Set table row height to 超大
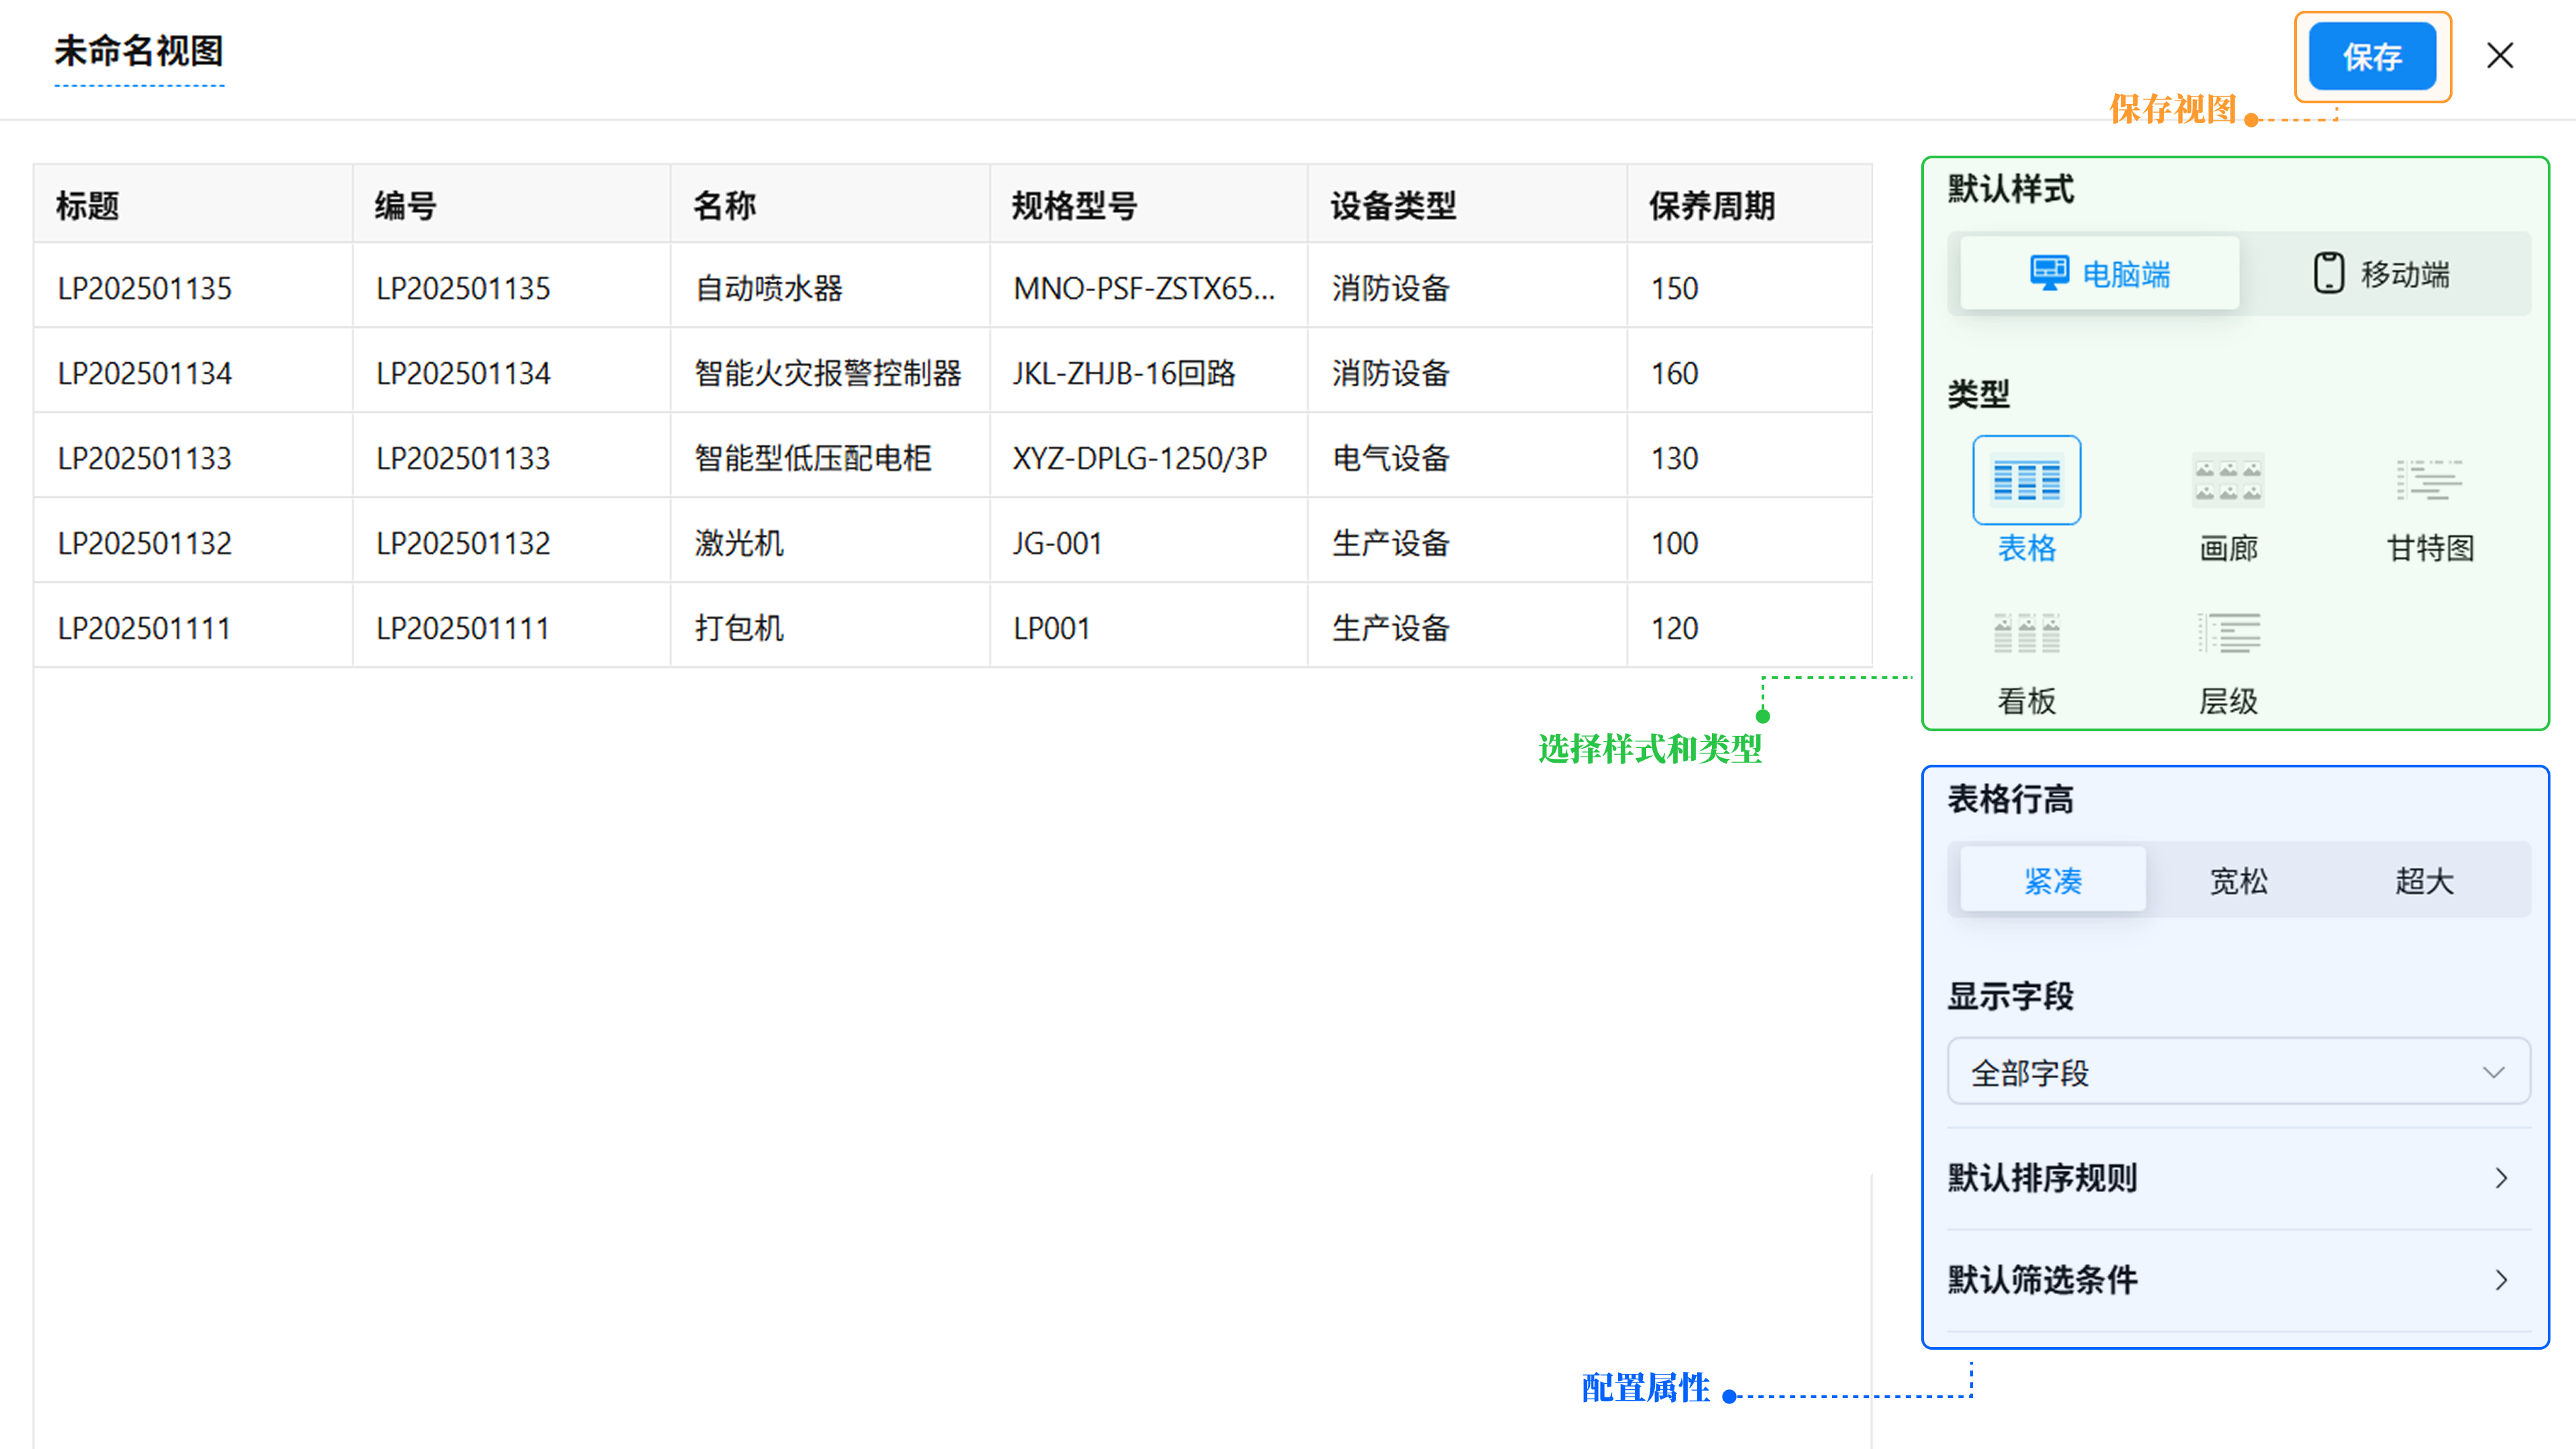 pyautogui.click(x=2424, y=880)
